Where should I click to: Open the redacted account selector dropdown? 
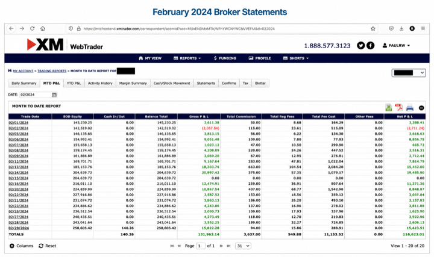tap(409, 73)
